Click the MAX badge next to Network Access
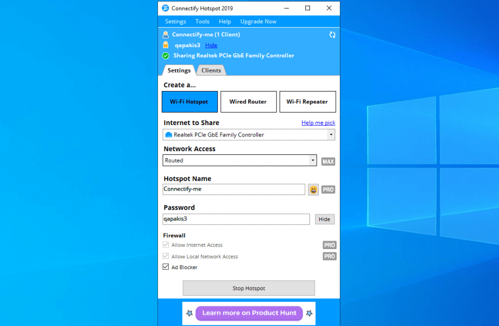 coord(327,161)
